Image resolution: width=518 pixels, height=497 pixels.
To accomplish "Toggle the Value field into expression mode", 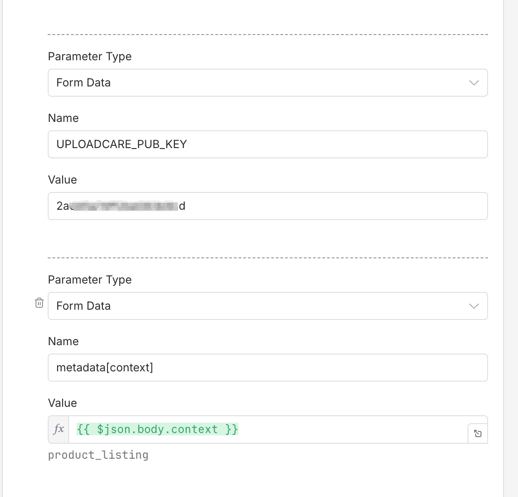I will 58,429.
